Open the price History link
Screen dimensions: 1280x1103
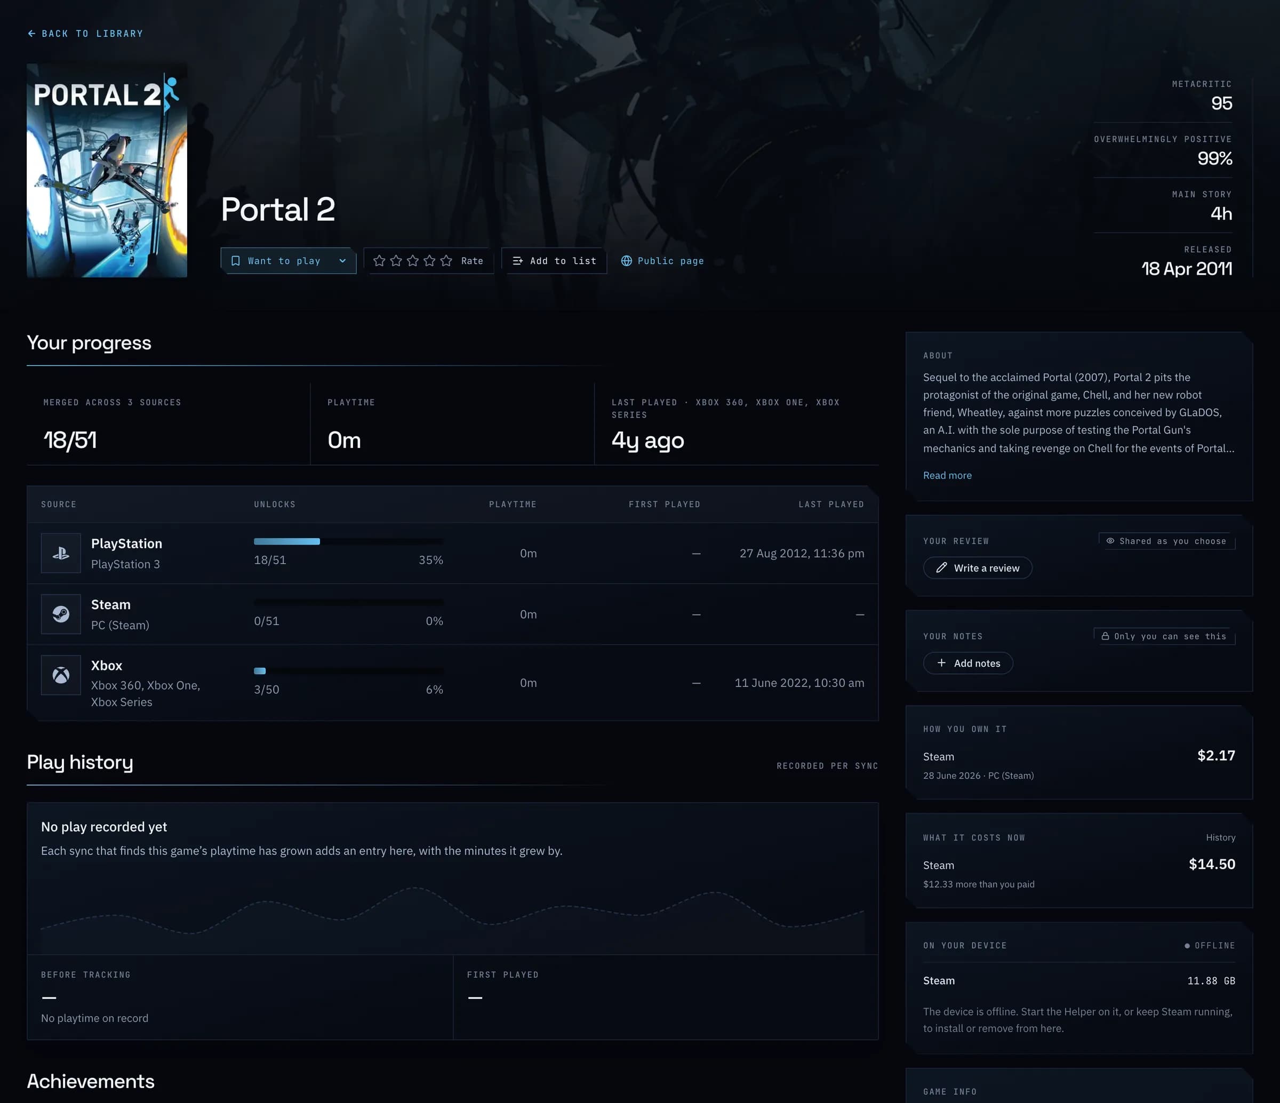click(1220, 837)
